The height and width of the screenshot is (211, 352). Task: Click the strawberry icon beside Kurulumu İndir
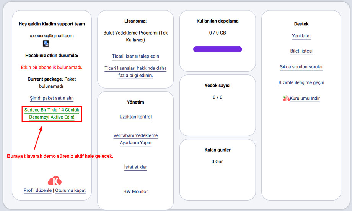click(x=286, y=99)
